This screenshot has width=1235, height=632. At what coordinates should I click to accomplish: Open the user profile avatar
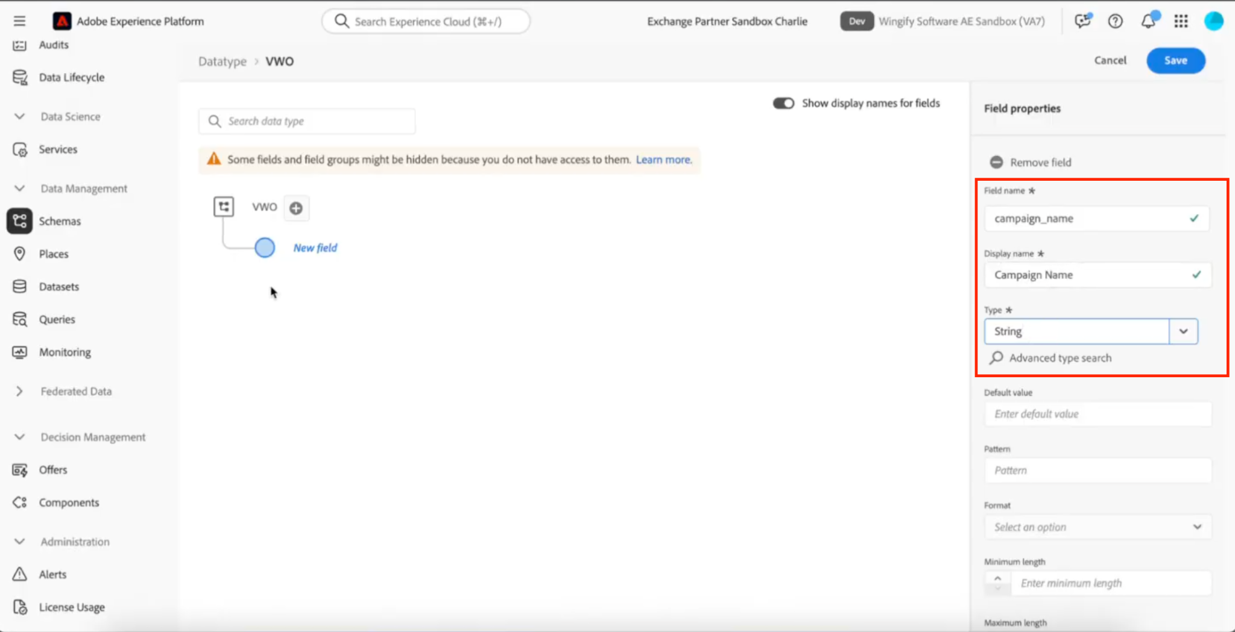1213,21
